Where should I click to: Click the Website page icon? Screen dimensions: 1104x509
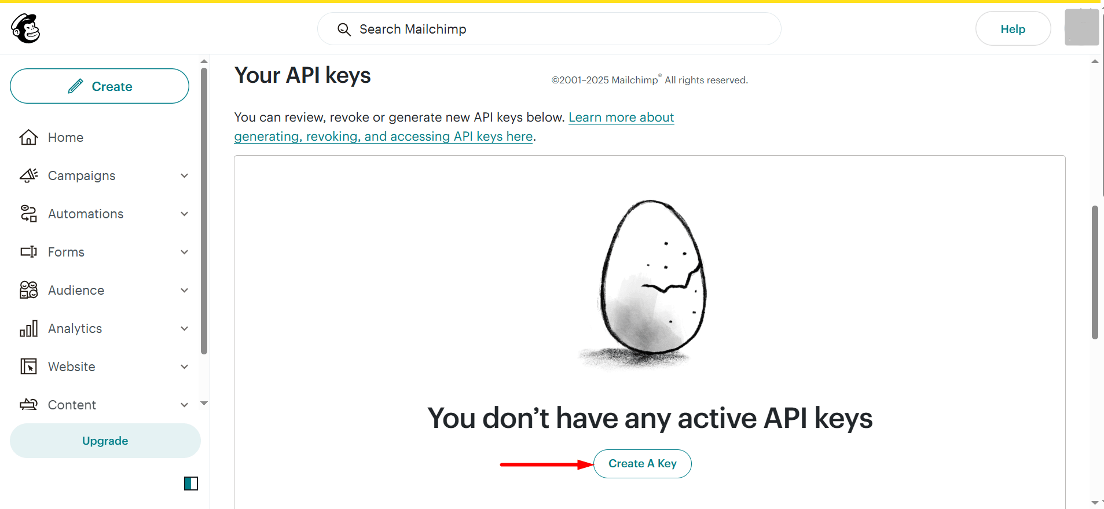[28, 367]
